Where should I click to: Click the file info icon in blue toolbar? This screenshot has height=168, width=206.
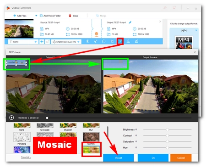click(87, 41)
